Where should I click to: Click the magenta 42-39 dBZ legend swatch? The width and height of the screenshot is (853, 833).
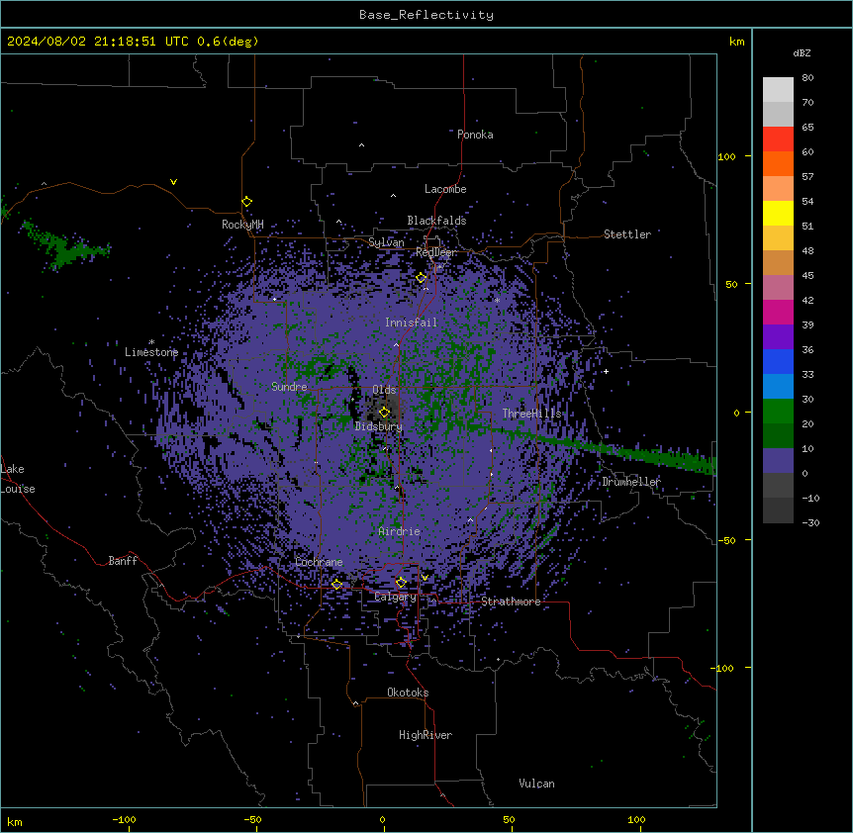(x=778, y=312)
